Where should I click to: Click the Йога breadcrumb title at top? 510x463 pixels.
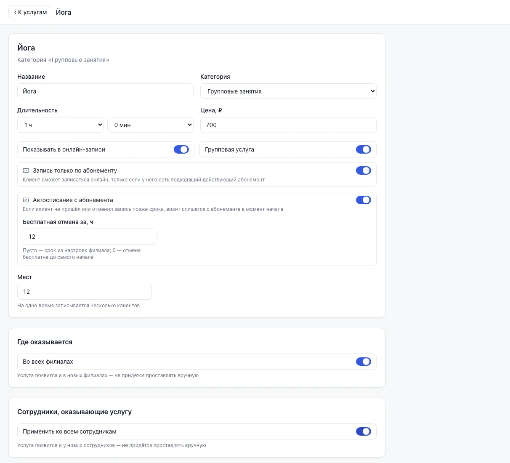(x=64, y=12)
